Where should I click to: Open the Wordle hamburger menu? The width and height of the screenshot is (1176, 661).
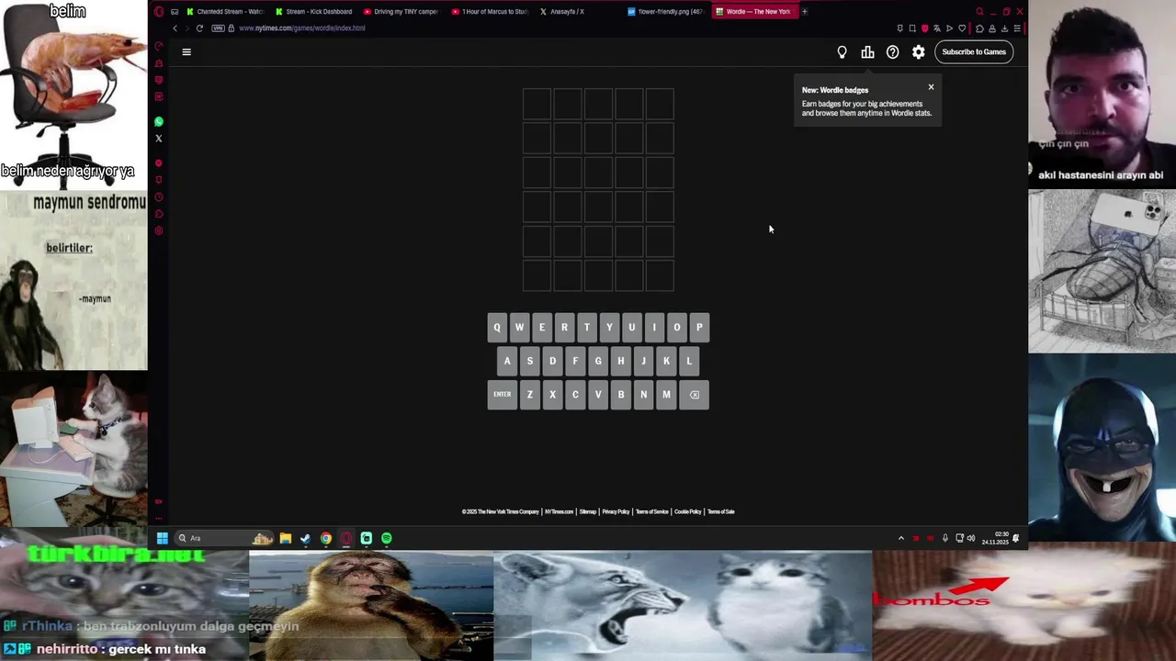[187, 52]
